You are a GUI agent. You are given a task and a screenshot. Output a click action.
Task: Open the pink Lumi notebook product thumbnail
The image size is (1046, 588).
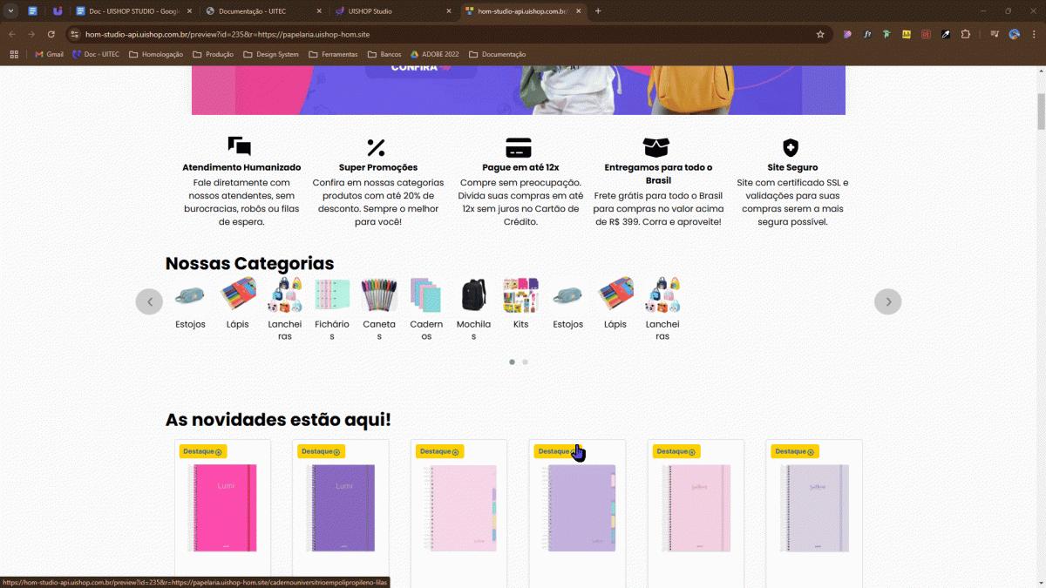223,508
